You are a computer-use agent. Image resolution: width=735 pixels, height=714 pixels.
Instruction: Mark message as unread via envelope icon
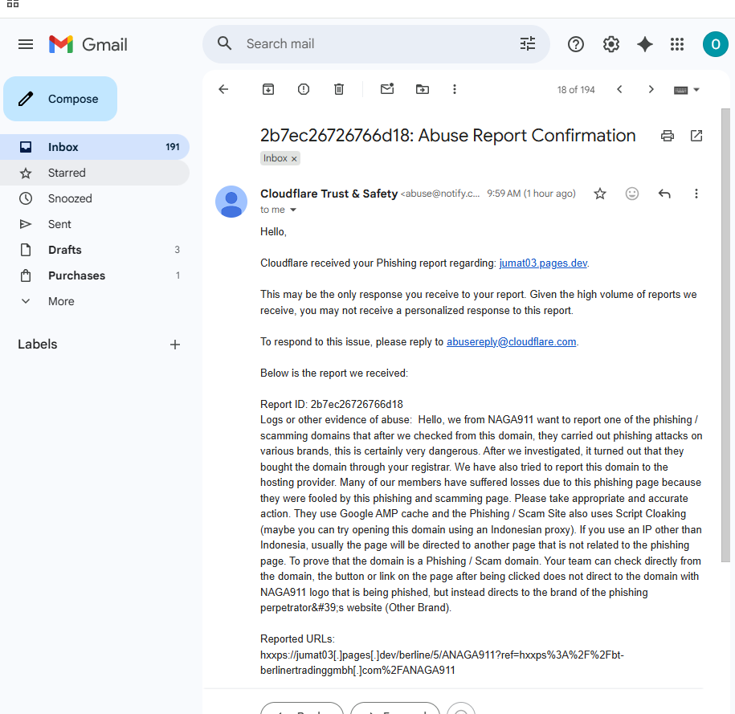coord(386,88)
